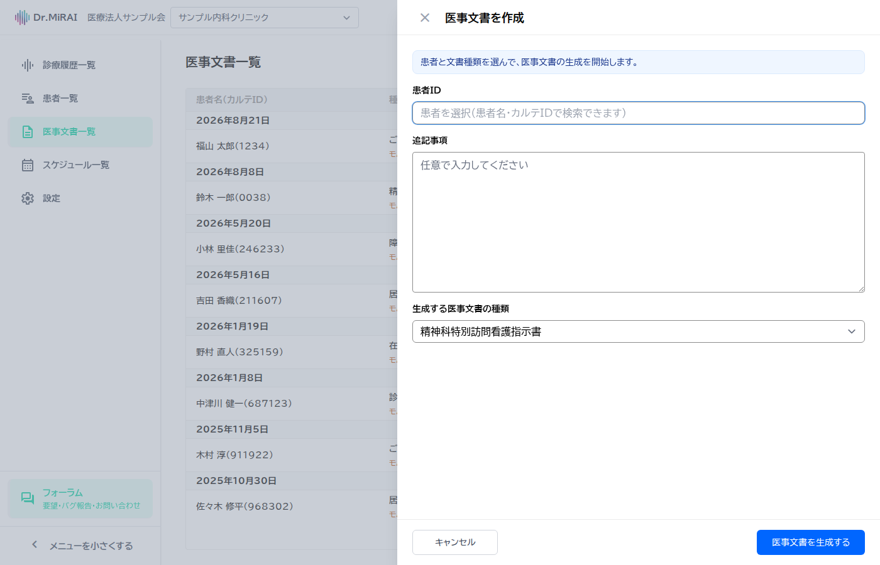The width and height of the screenshot is (880, 565).
Task: Open 診療履歴一覧 in the sidebar
Action: 80,65
